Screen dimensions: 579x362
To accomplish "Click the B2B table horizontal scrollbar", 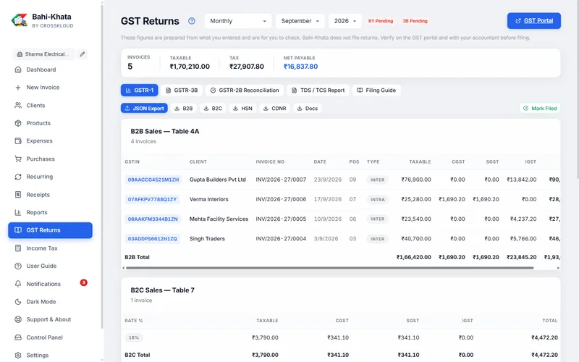I will click(329, 268).
